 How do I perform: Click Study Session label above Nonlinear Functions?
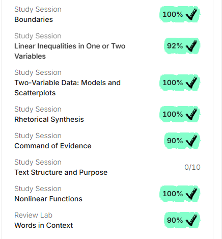(x=38, y=189)
